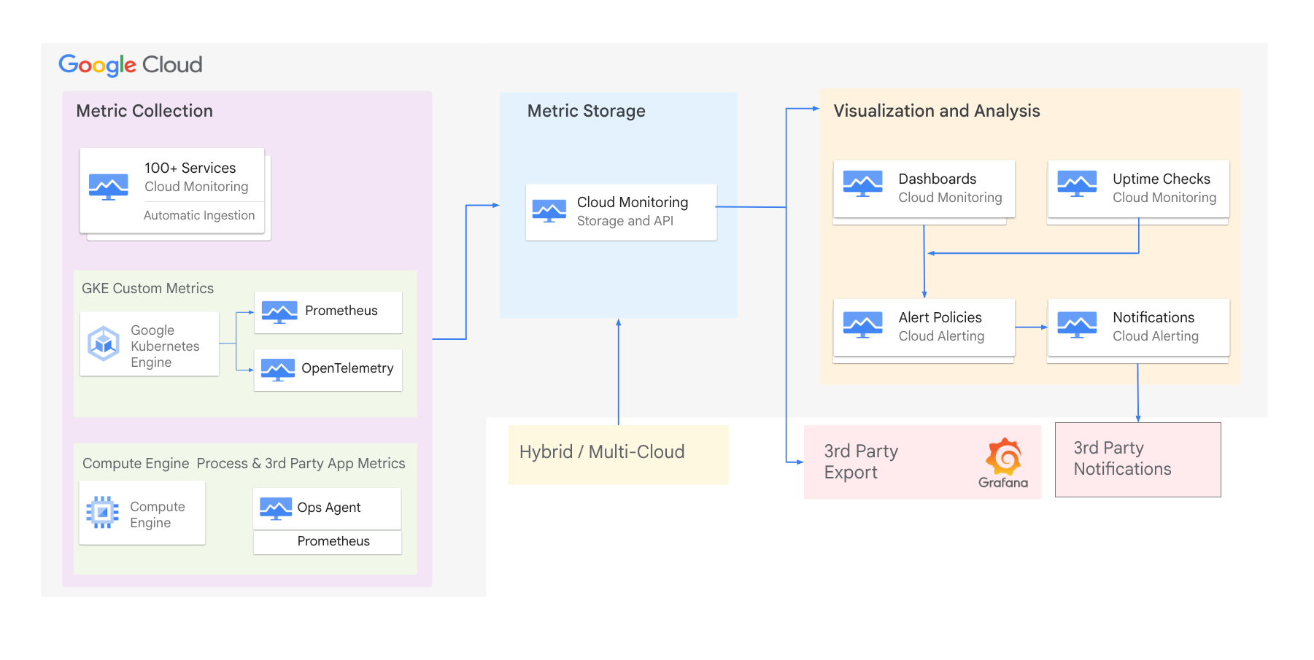Click the OpenTelemetry label

(x=347, y=368)
